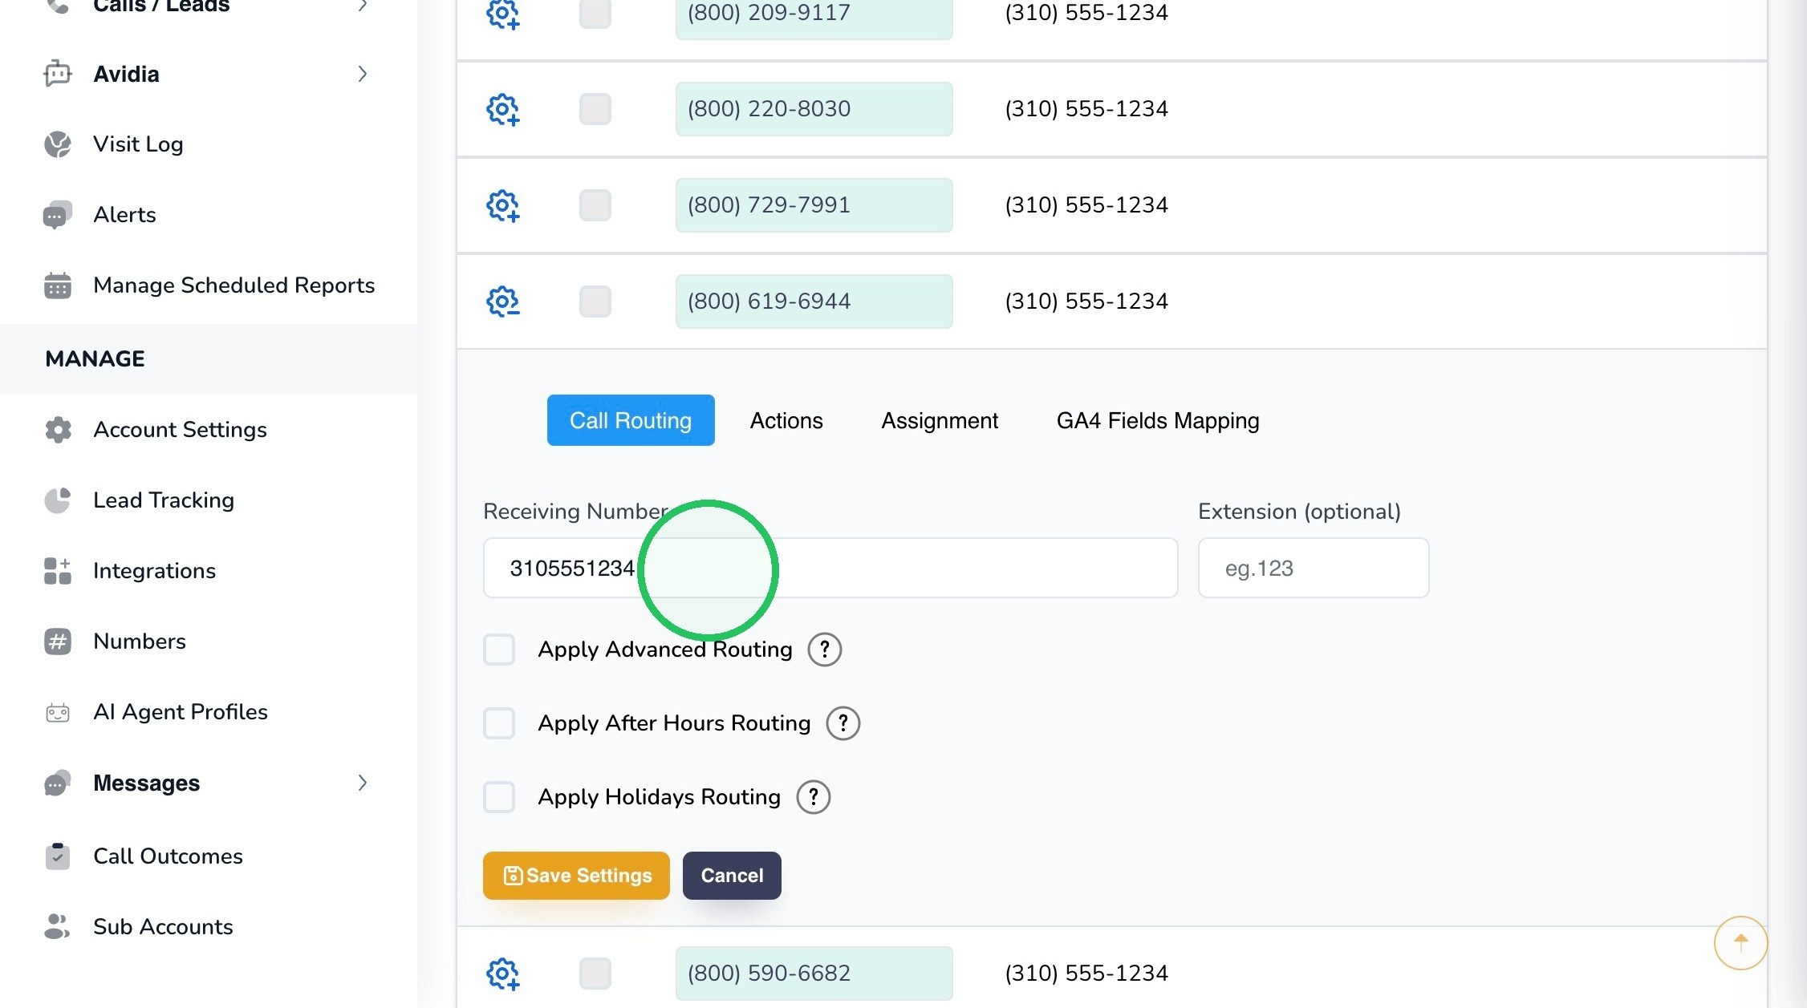
Task: Collapse settings gear for (800) 619-6944
Action: [x=503, y=302]
